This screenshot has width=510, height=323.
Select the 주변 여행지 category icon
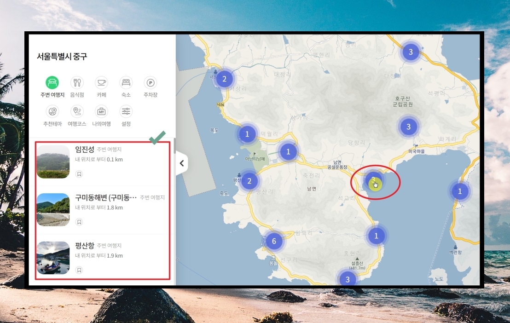click(52, 83)
